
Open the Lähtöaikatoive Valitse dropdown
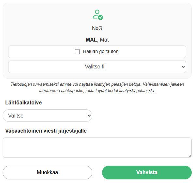[47, 116]
